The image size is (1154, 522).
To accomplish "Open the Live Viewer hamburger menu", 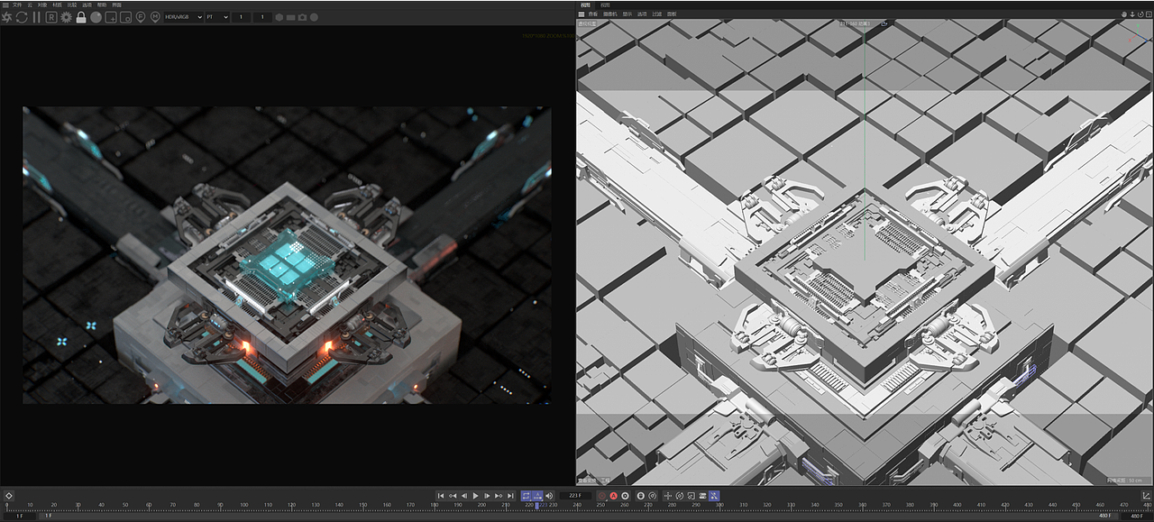I will pyautogui.click(x=5, y=5).
